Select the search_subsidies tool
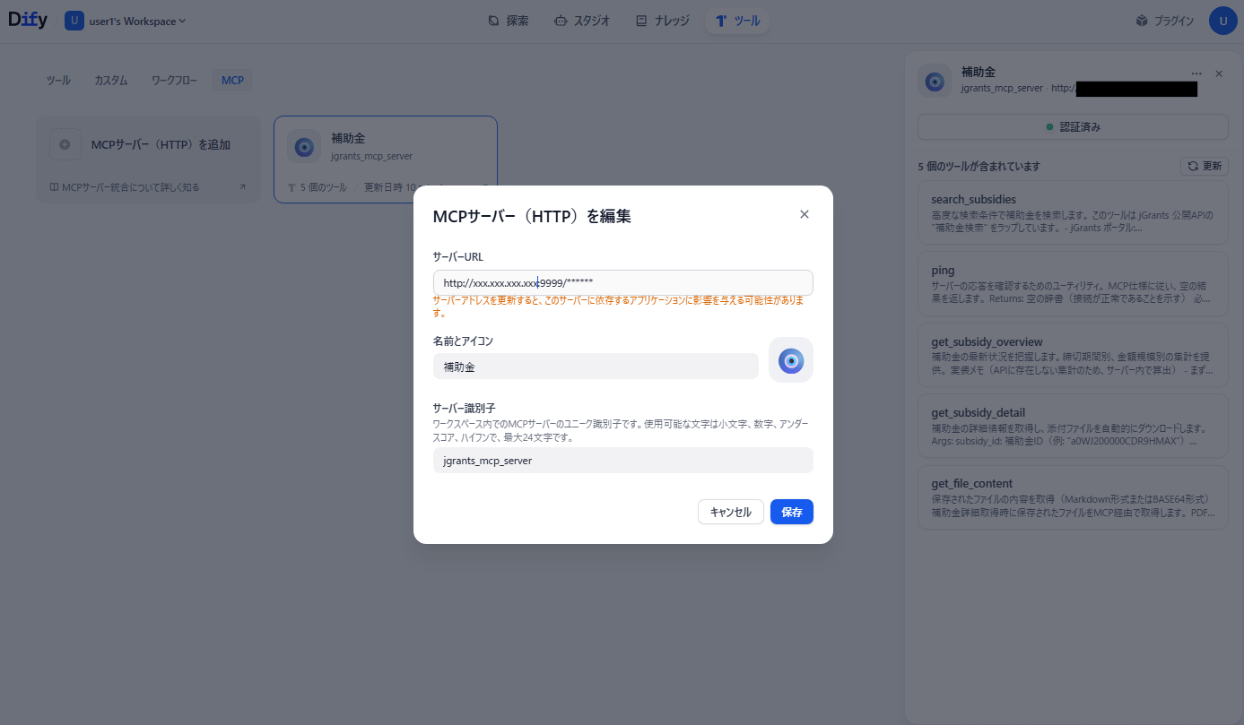This screenshot has width=1244, height=725. click(x=1073, y=212)
